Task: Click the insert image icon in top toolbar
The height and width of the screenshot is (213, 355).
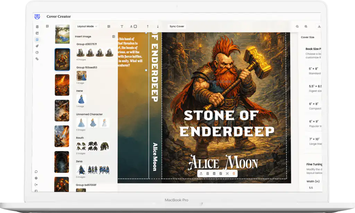Action: (109, 26)
